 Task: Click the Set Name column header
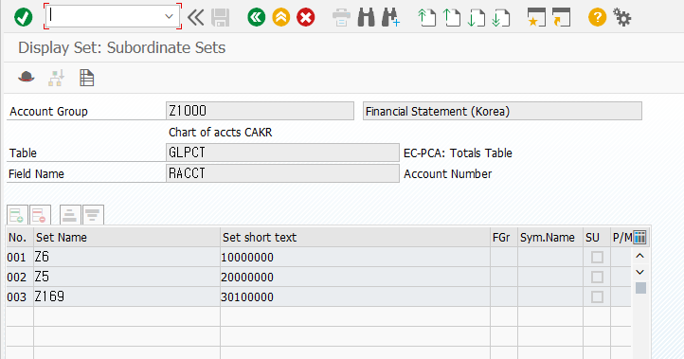pos(127,238)
